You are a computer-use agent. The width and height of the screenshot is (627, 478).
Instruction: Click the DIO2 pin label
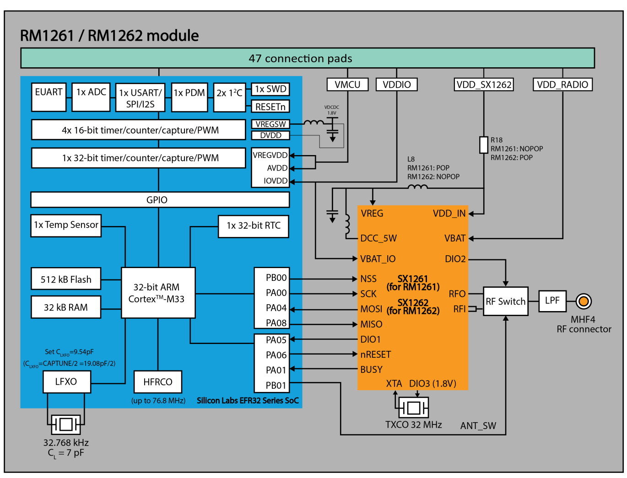(455, 259)
